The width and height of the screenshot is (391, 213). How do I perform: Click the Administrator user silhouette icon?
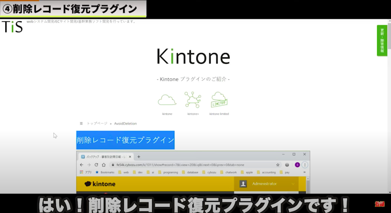[x=243, y=184]
